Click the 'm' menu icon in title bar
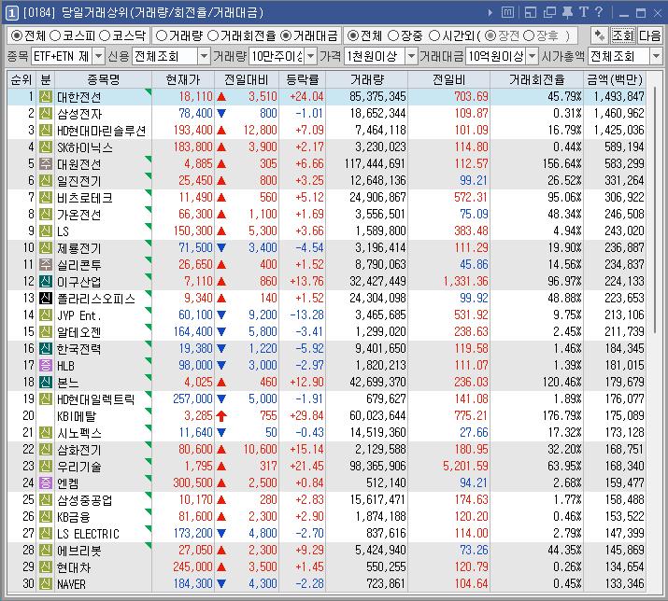The height and width of the screenshot is (601, 668). [x=507, y=12]
